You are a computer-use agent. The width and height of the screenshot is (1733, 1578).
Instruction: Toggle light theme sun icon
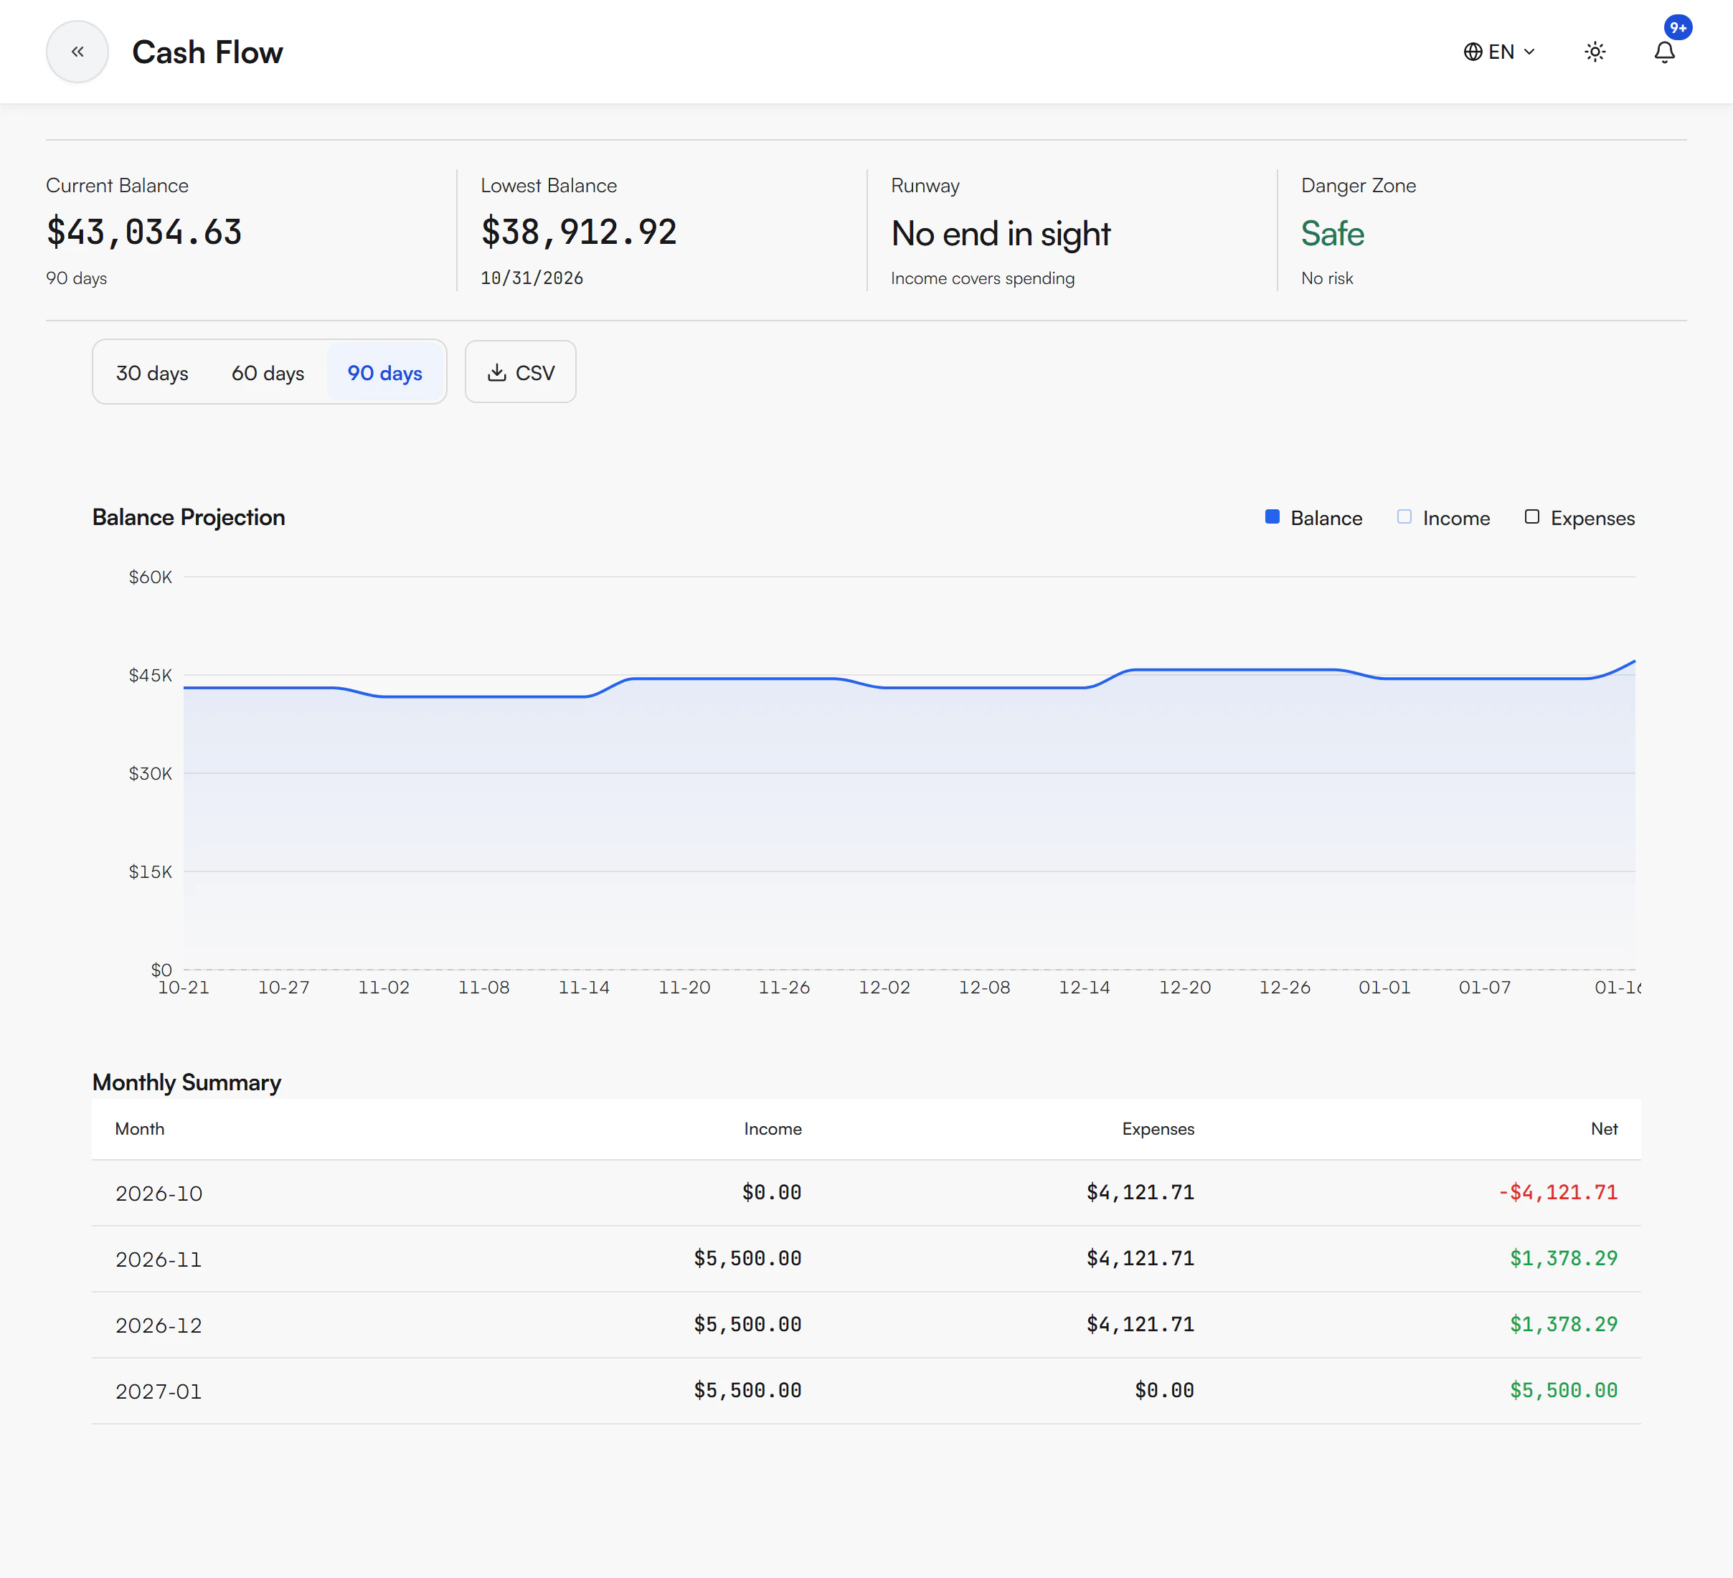pyautogui.click(x=1595, y=52)
